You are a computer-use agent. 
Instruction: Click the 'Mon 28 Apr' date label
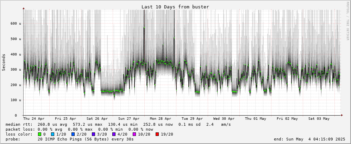pyautogui.click(x=161, y=119)
